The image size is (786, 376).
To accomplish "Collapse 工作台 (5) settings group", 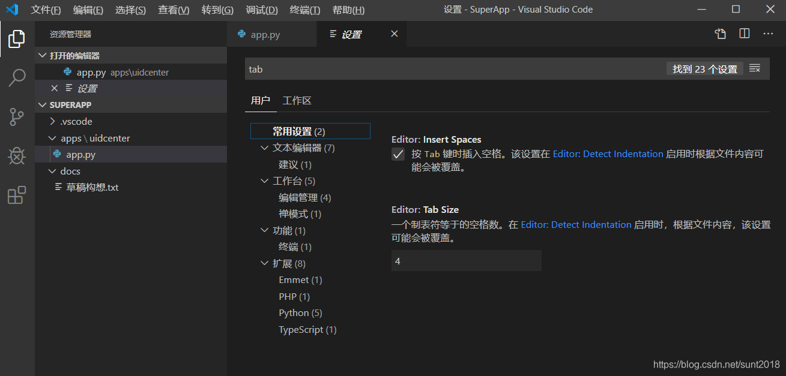I will (265, 181).
